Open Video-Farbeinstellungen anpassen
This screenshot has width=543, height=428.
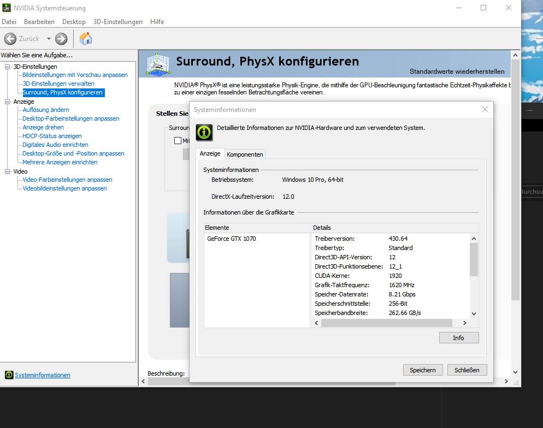pyautogui.click(x=67, y=180)
